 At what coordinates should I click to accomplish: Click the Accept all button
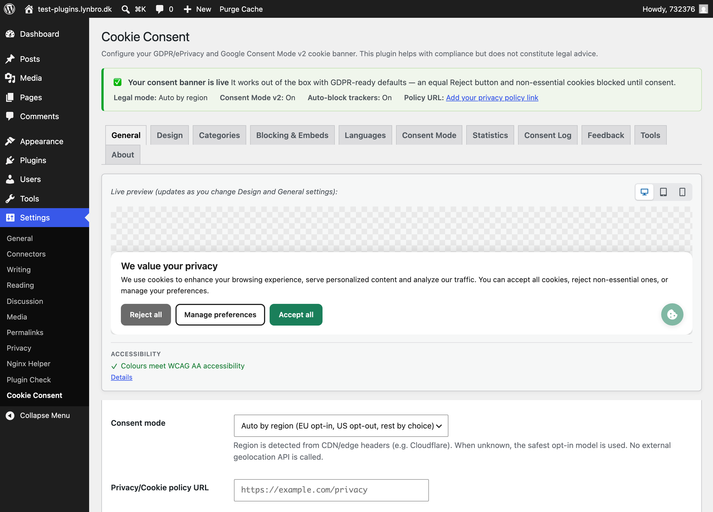296,314
